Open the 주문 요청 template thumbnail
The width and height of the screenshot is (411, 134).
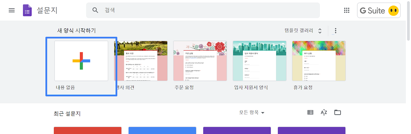coord(200,61)
